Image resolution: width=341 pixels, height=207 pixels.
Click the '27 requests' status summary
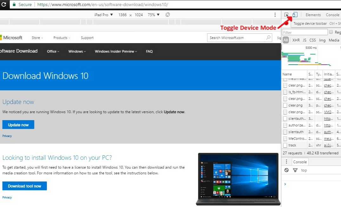[292, 153]
